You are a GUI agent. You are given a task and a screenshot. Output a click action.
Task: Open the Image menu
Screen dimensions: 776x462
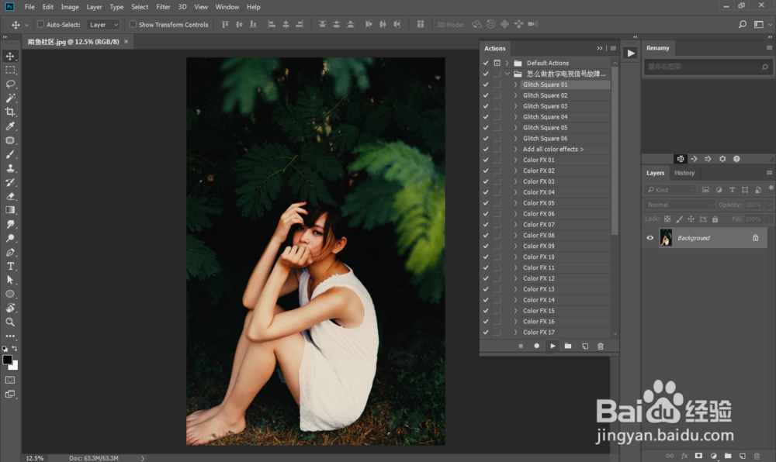(70, 7)
